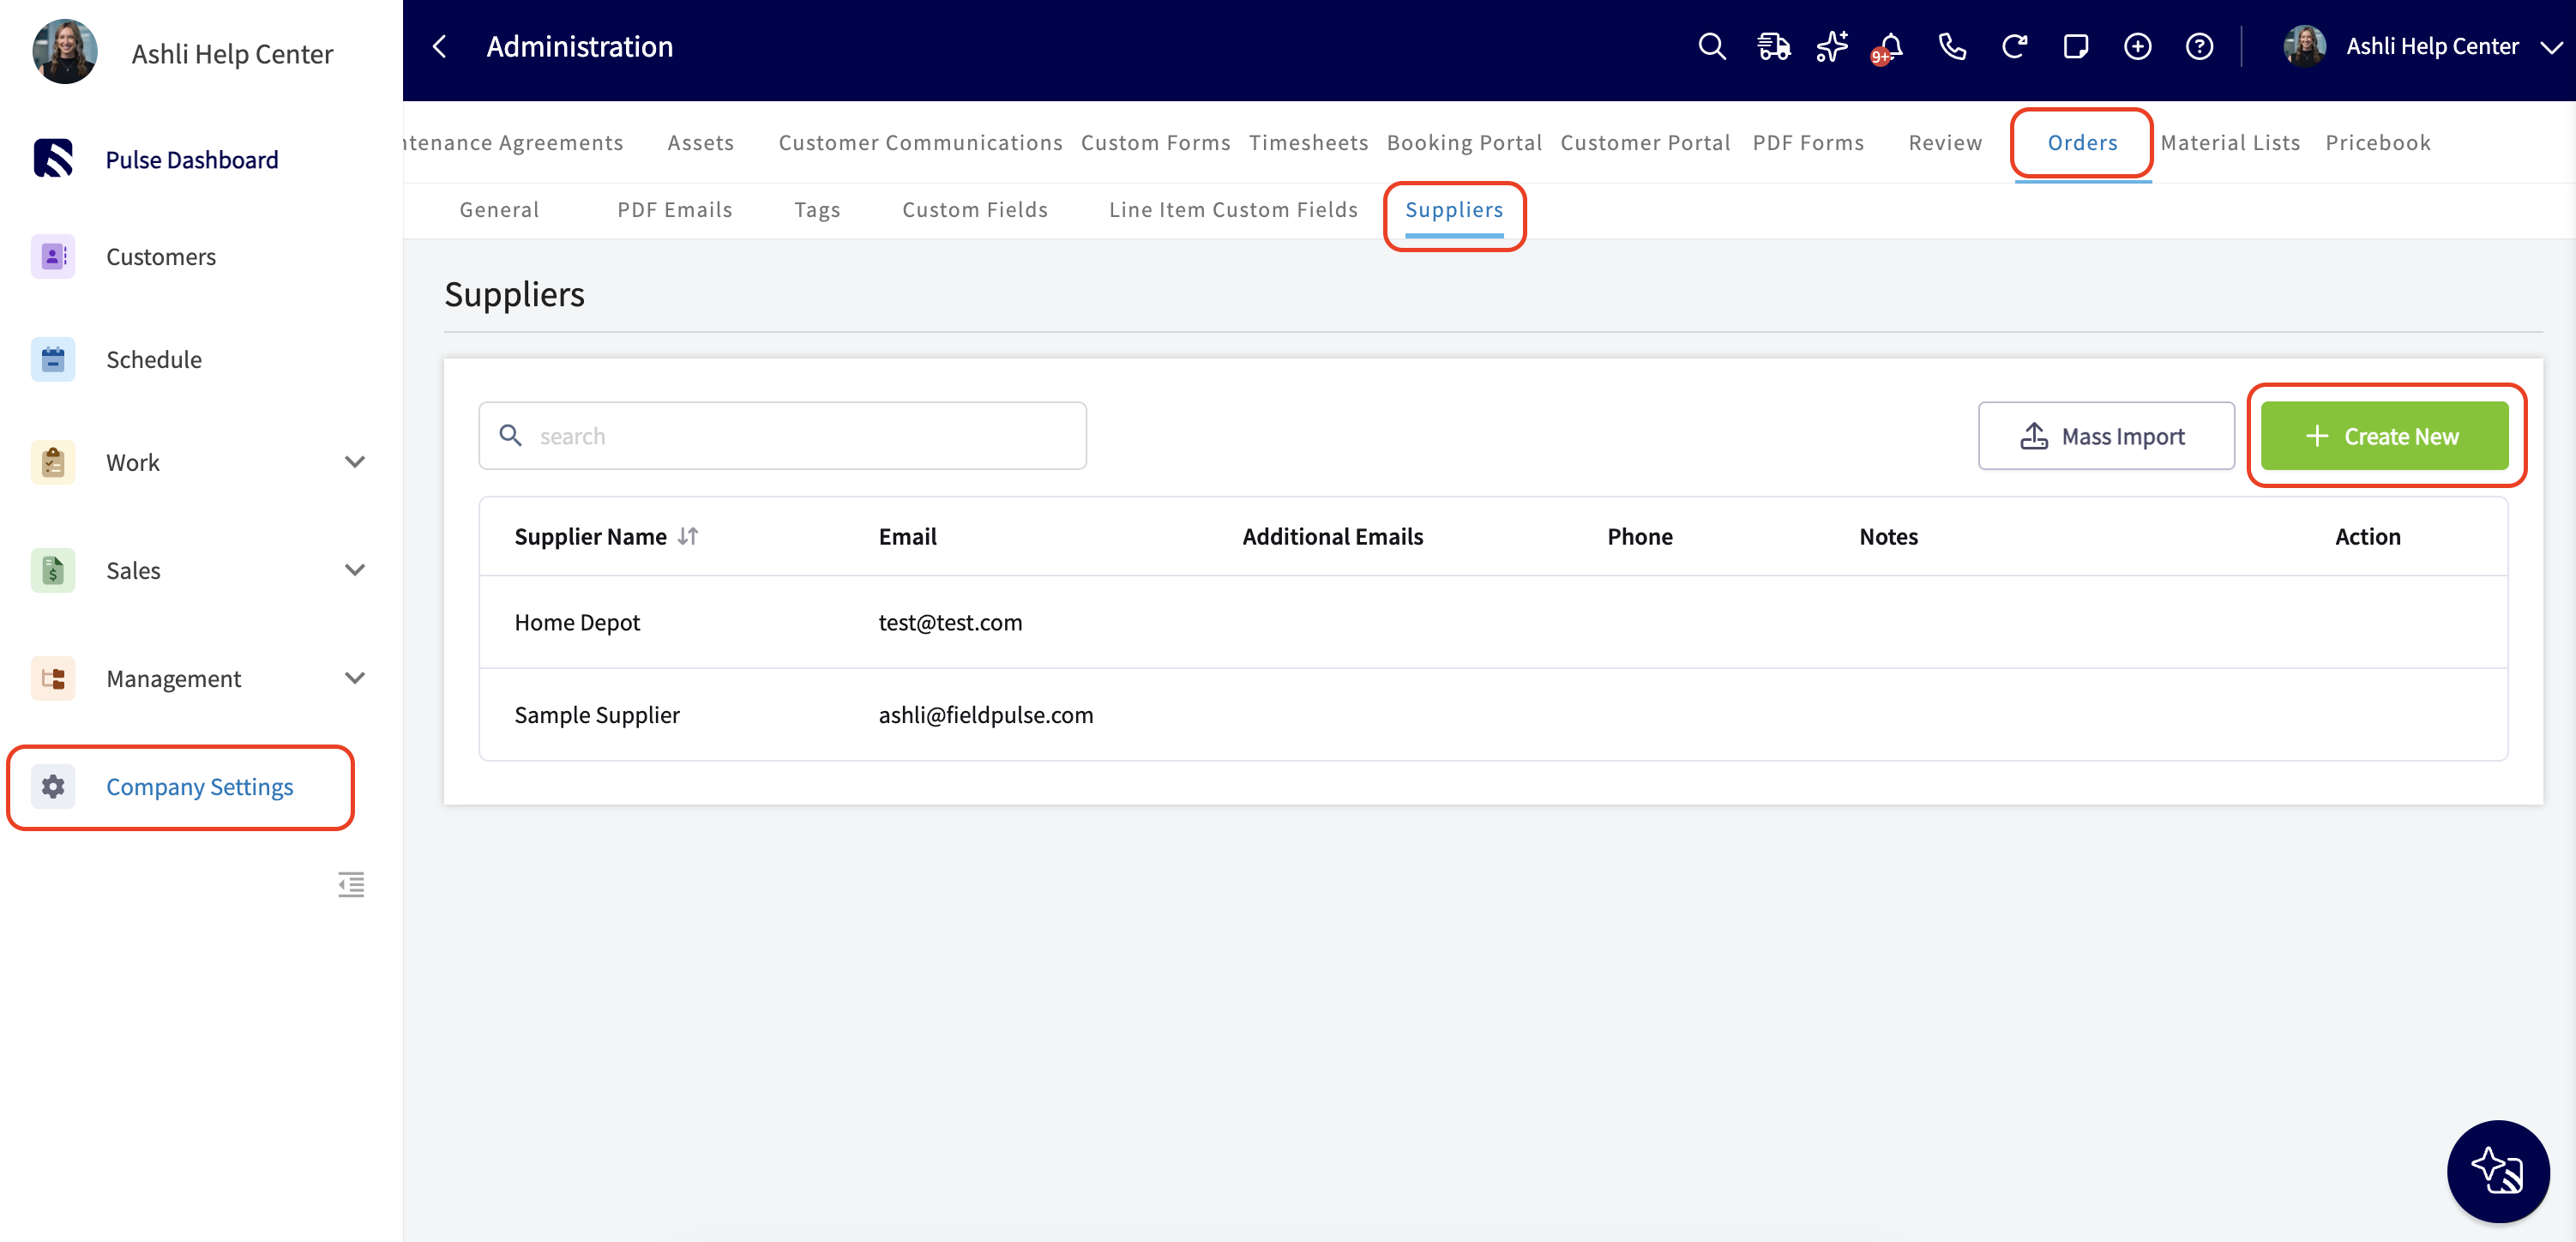Open the floating AI assistant button
This screenshot has width=2576, height=1242.
(x=2497, y=1171)
